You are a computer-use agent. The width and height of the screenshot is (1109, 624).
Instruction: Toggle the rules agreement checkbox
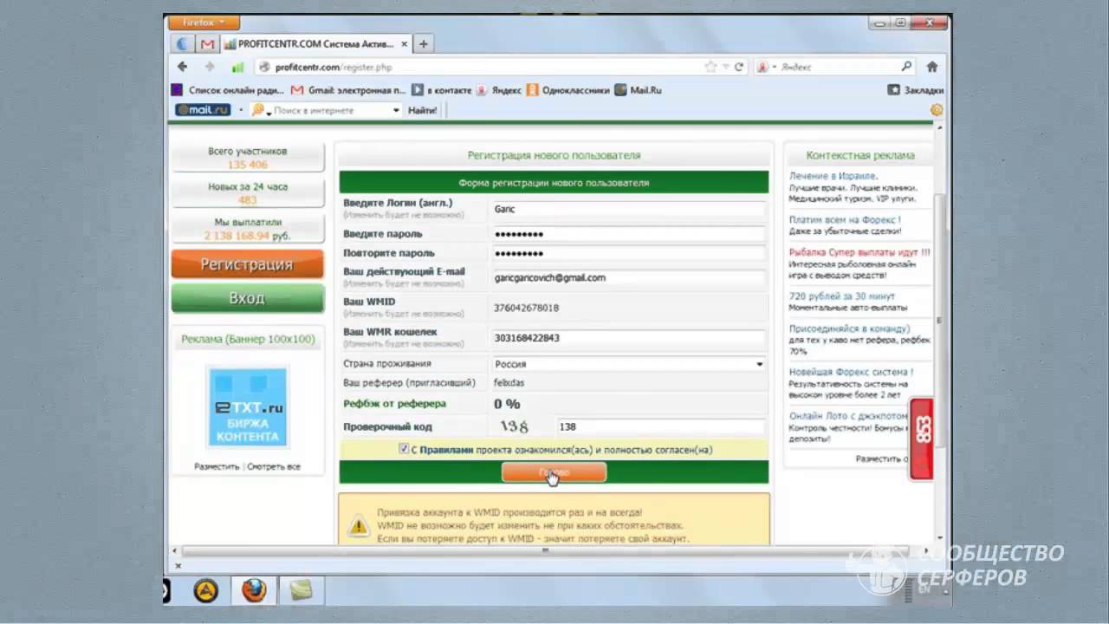[404, 449]
